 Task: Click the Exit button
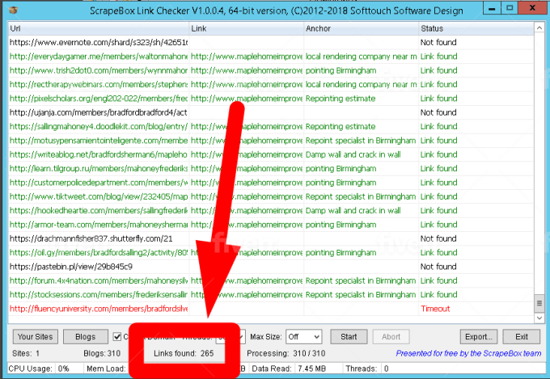point(521,337)
